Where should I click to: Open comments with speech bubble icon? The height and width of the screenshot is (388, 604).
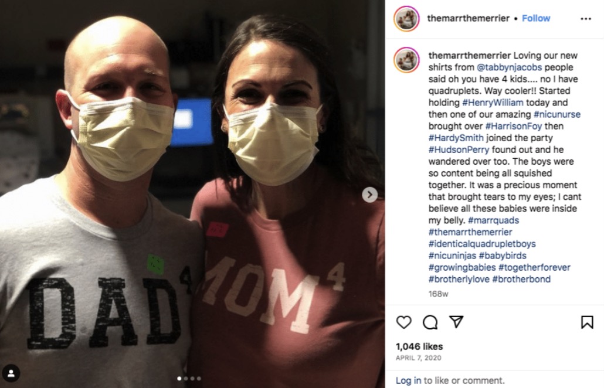pyautogui.click(x=430, y=322)
